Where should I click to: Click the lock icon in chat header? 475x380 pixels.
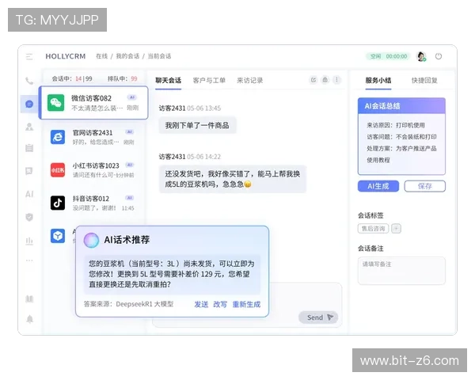[x=325, y=80]
